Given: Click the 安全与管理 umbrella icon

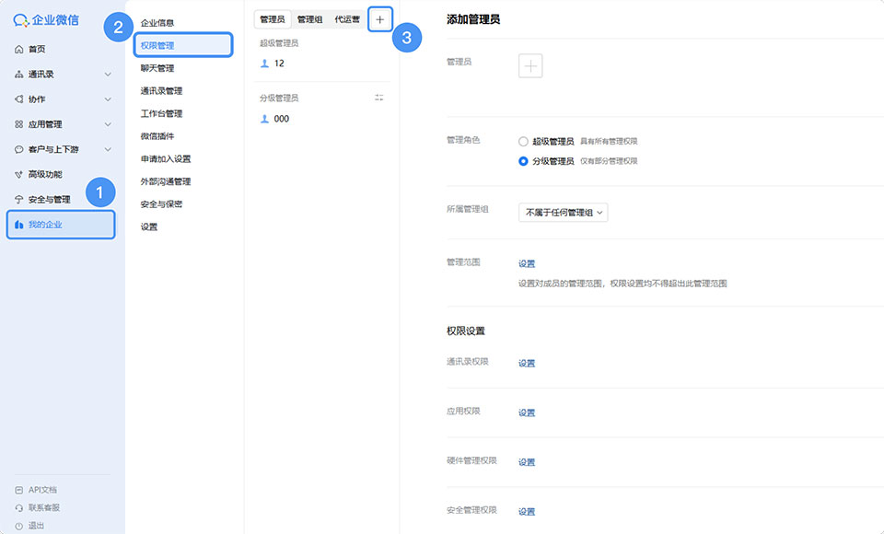Looking at the screenshot, I should tap(19, 199).
